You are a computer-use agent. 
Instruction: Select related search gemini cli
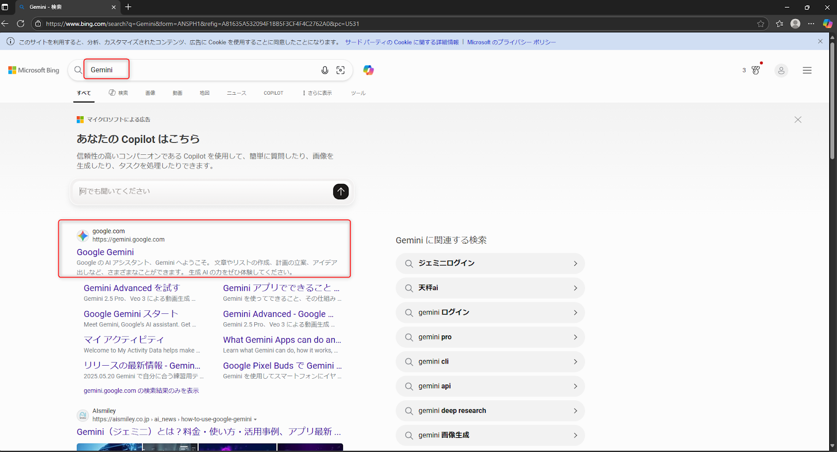point(490,362)
